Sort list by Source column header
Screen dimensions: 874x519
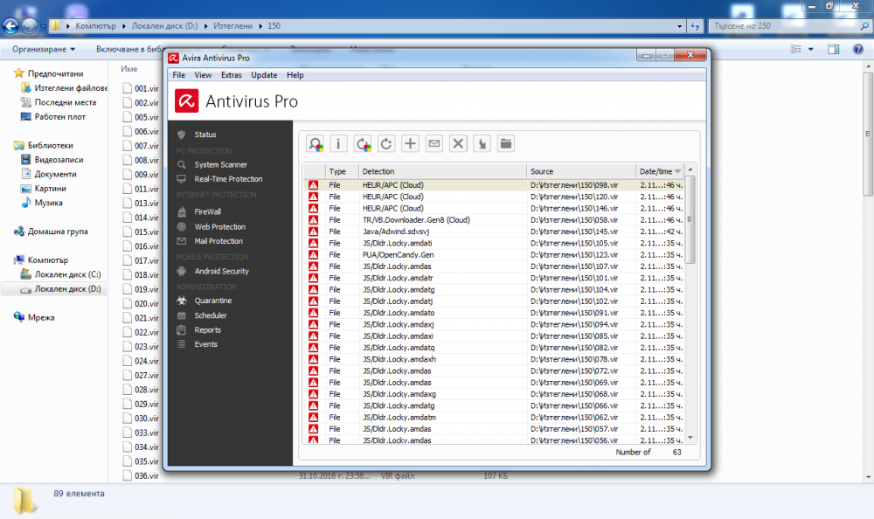pyautogui.click(x=581, y=171)
